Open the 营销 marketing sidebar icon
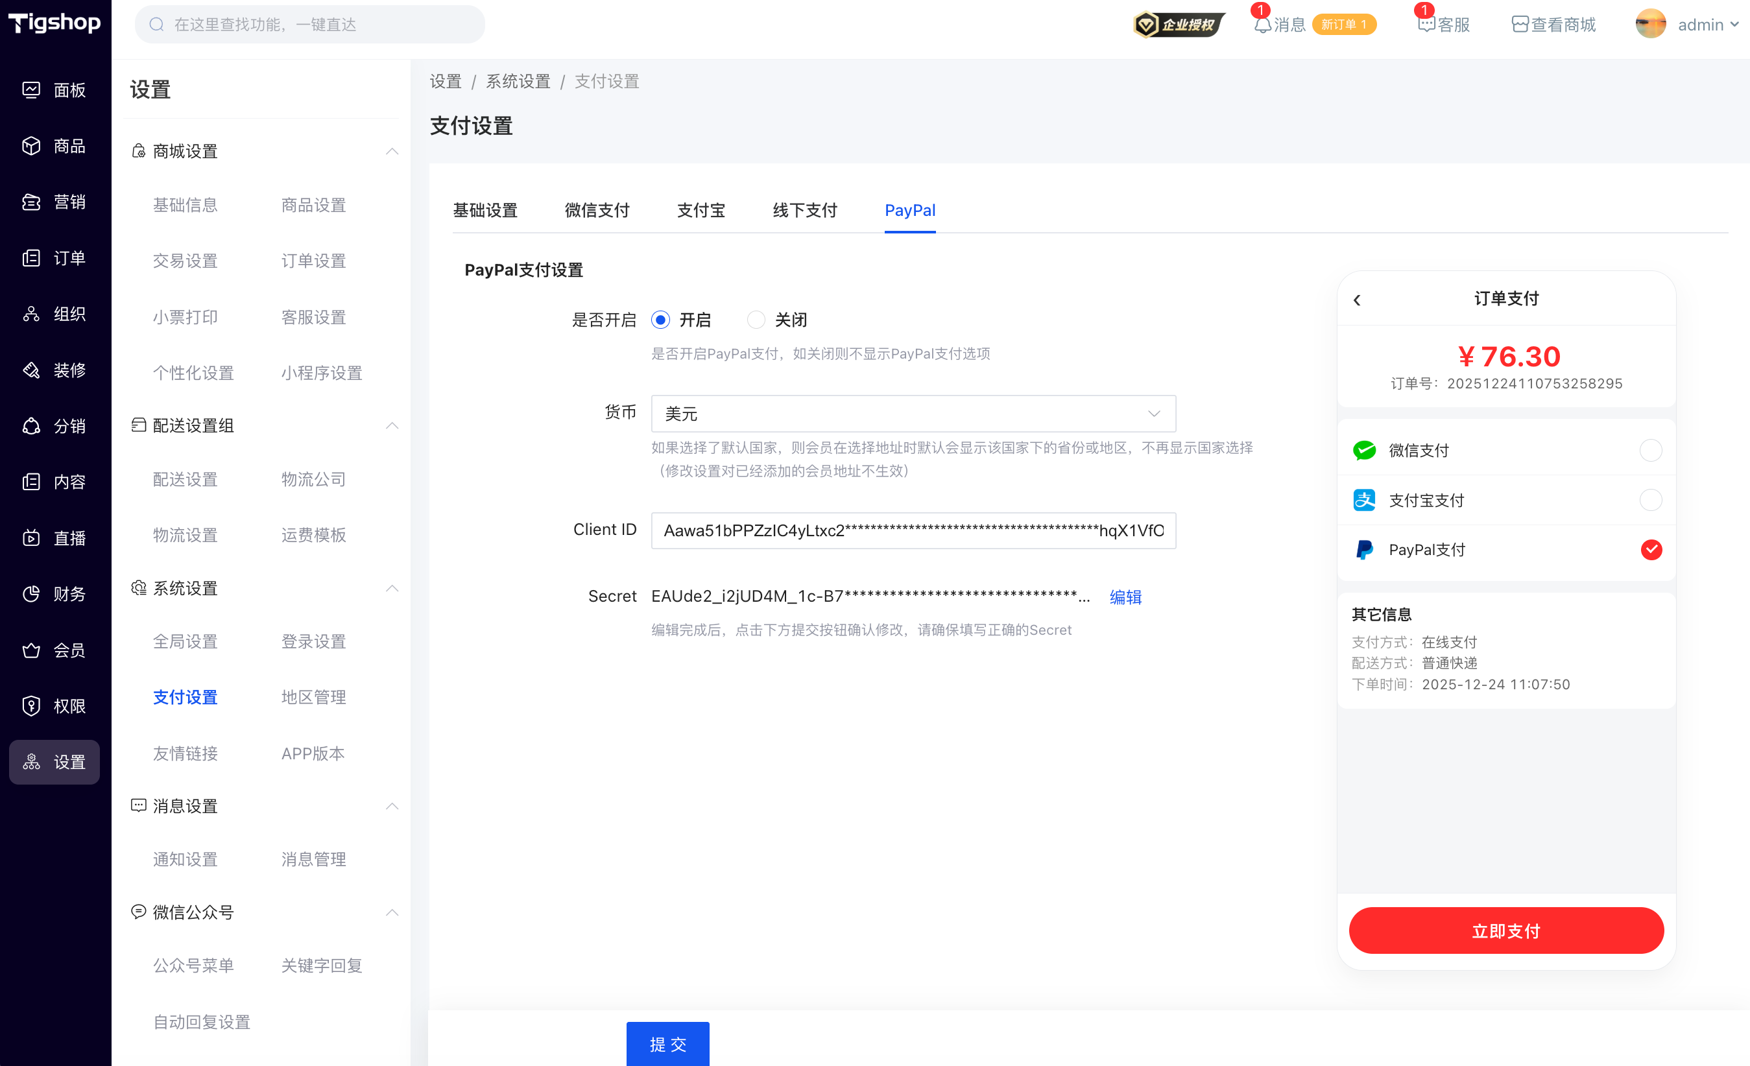 point(31,202)
